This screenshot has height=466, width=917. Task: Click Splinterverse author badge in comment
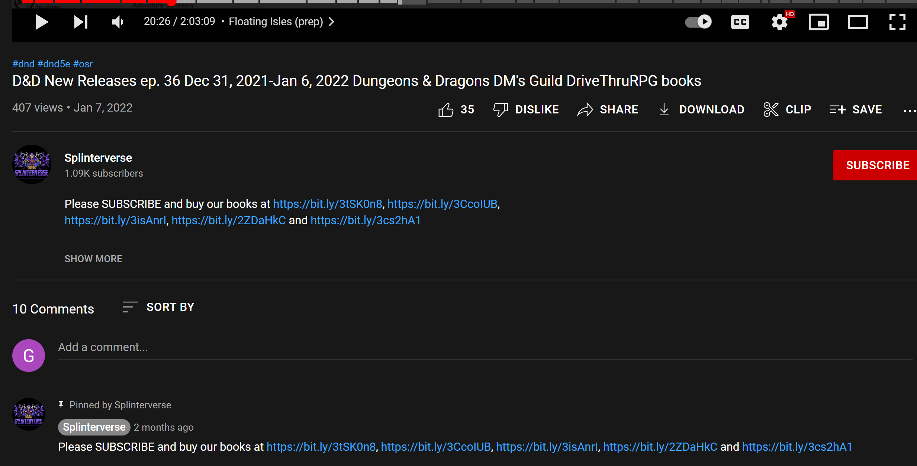[x=94, y=427]
